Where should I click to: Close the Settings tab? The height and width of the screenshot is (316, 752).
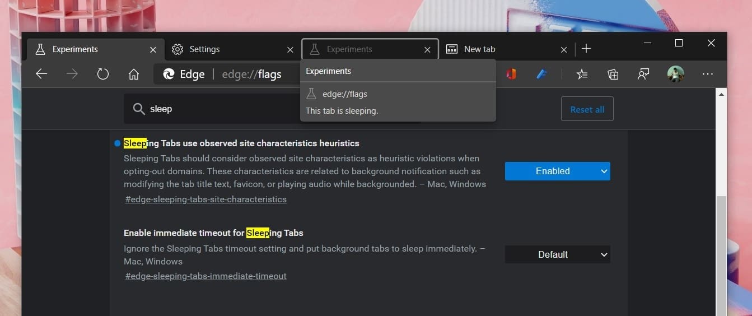tap(290, 50)
